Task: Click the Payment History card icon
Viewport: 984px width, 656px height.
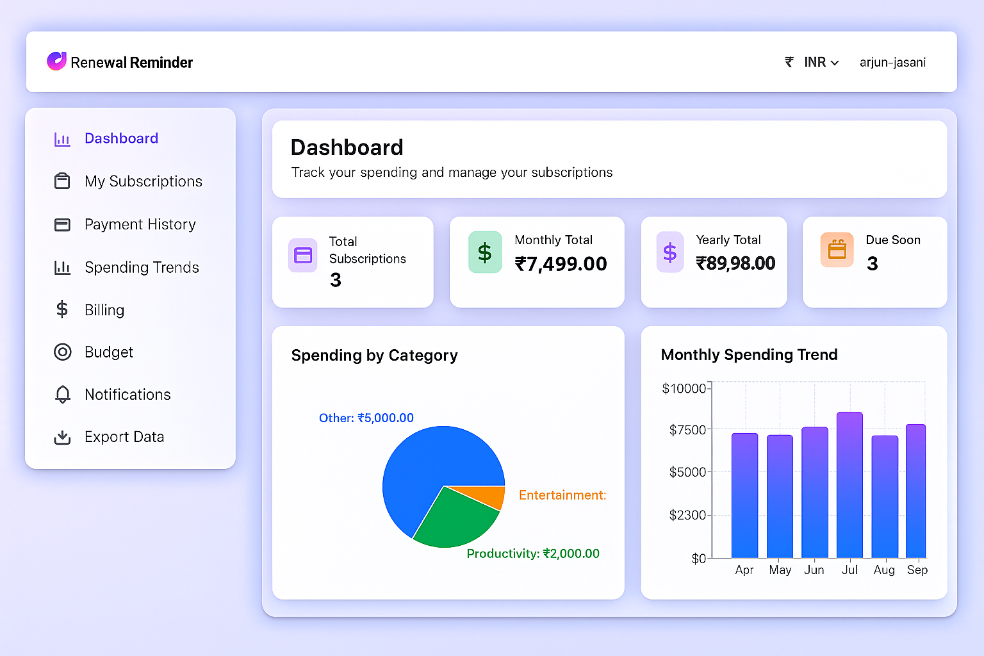Action: click(62, 225)
